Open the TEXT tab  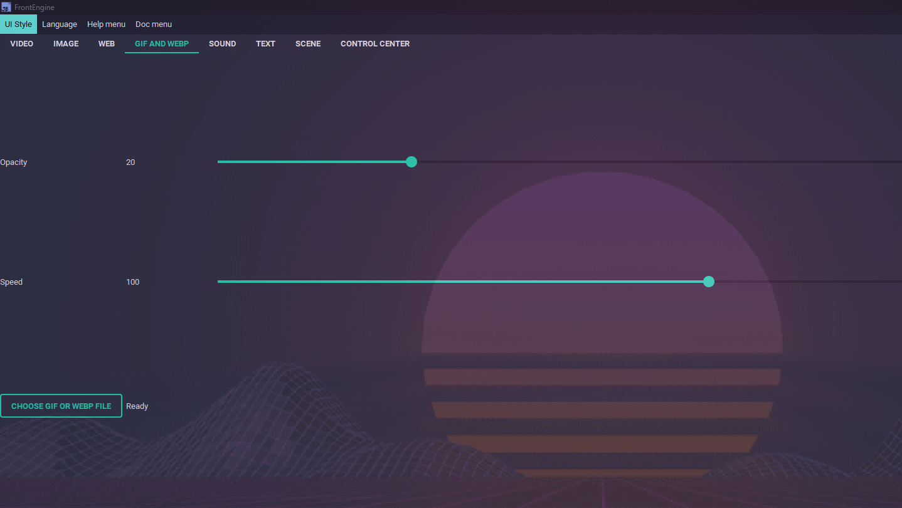[265, 44]
